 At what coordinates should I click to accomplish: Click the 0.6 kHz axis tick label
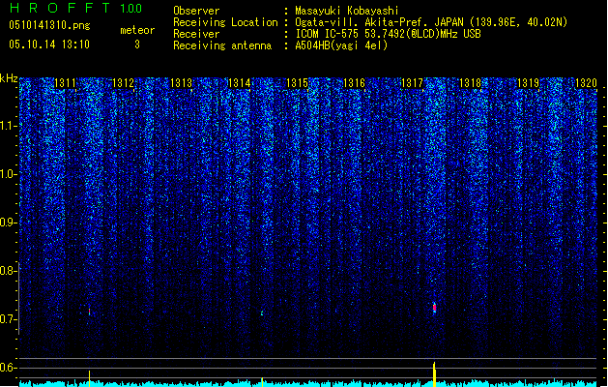coord(9,368)
